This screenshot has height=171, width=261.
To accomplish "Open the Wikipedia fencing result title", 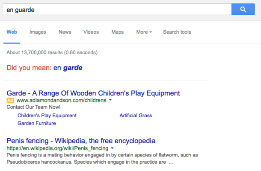I will [x=81, y=141].
